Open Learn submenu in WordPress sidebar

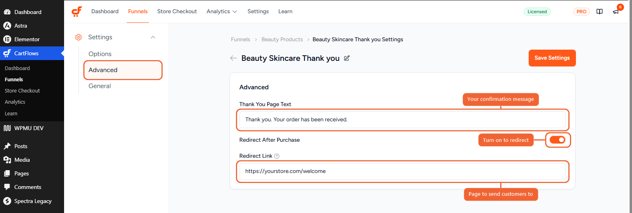11,114
